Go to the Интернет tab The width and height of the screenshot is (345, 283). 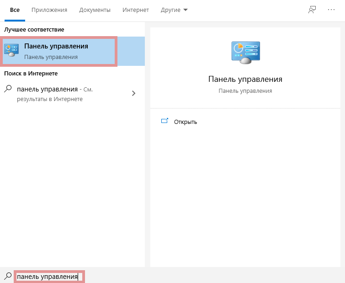[136, 10]
